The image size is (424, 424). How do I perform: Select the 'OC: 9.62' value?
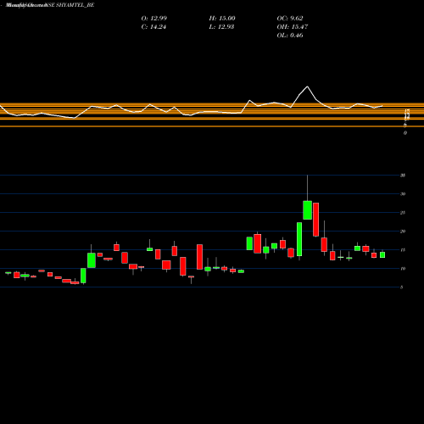tap(290, 19)
